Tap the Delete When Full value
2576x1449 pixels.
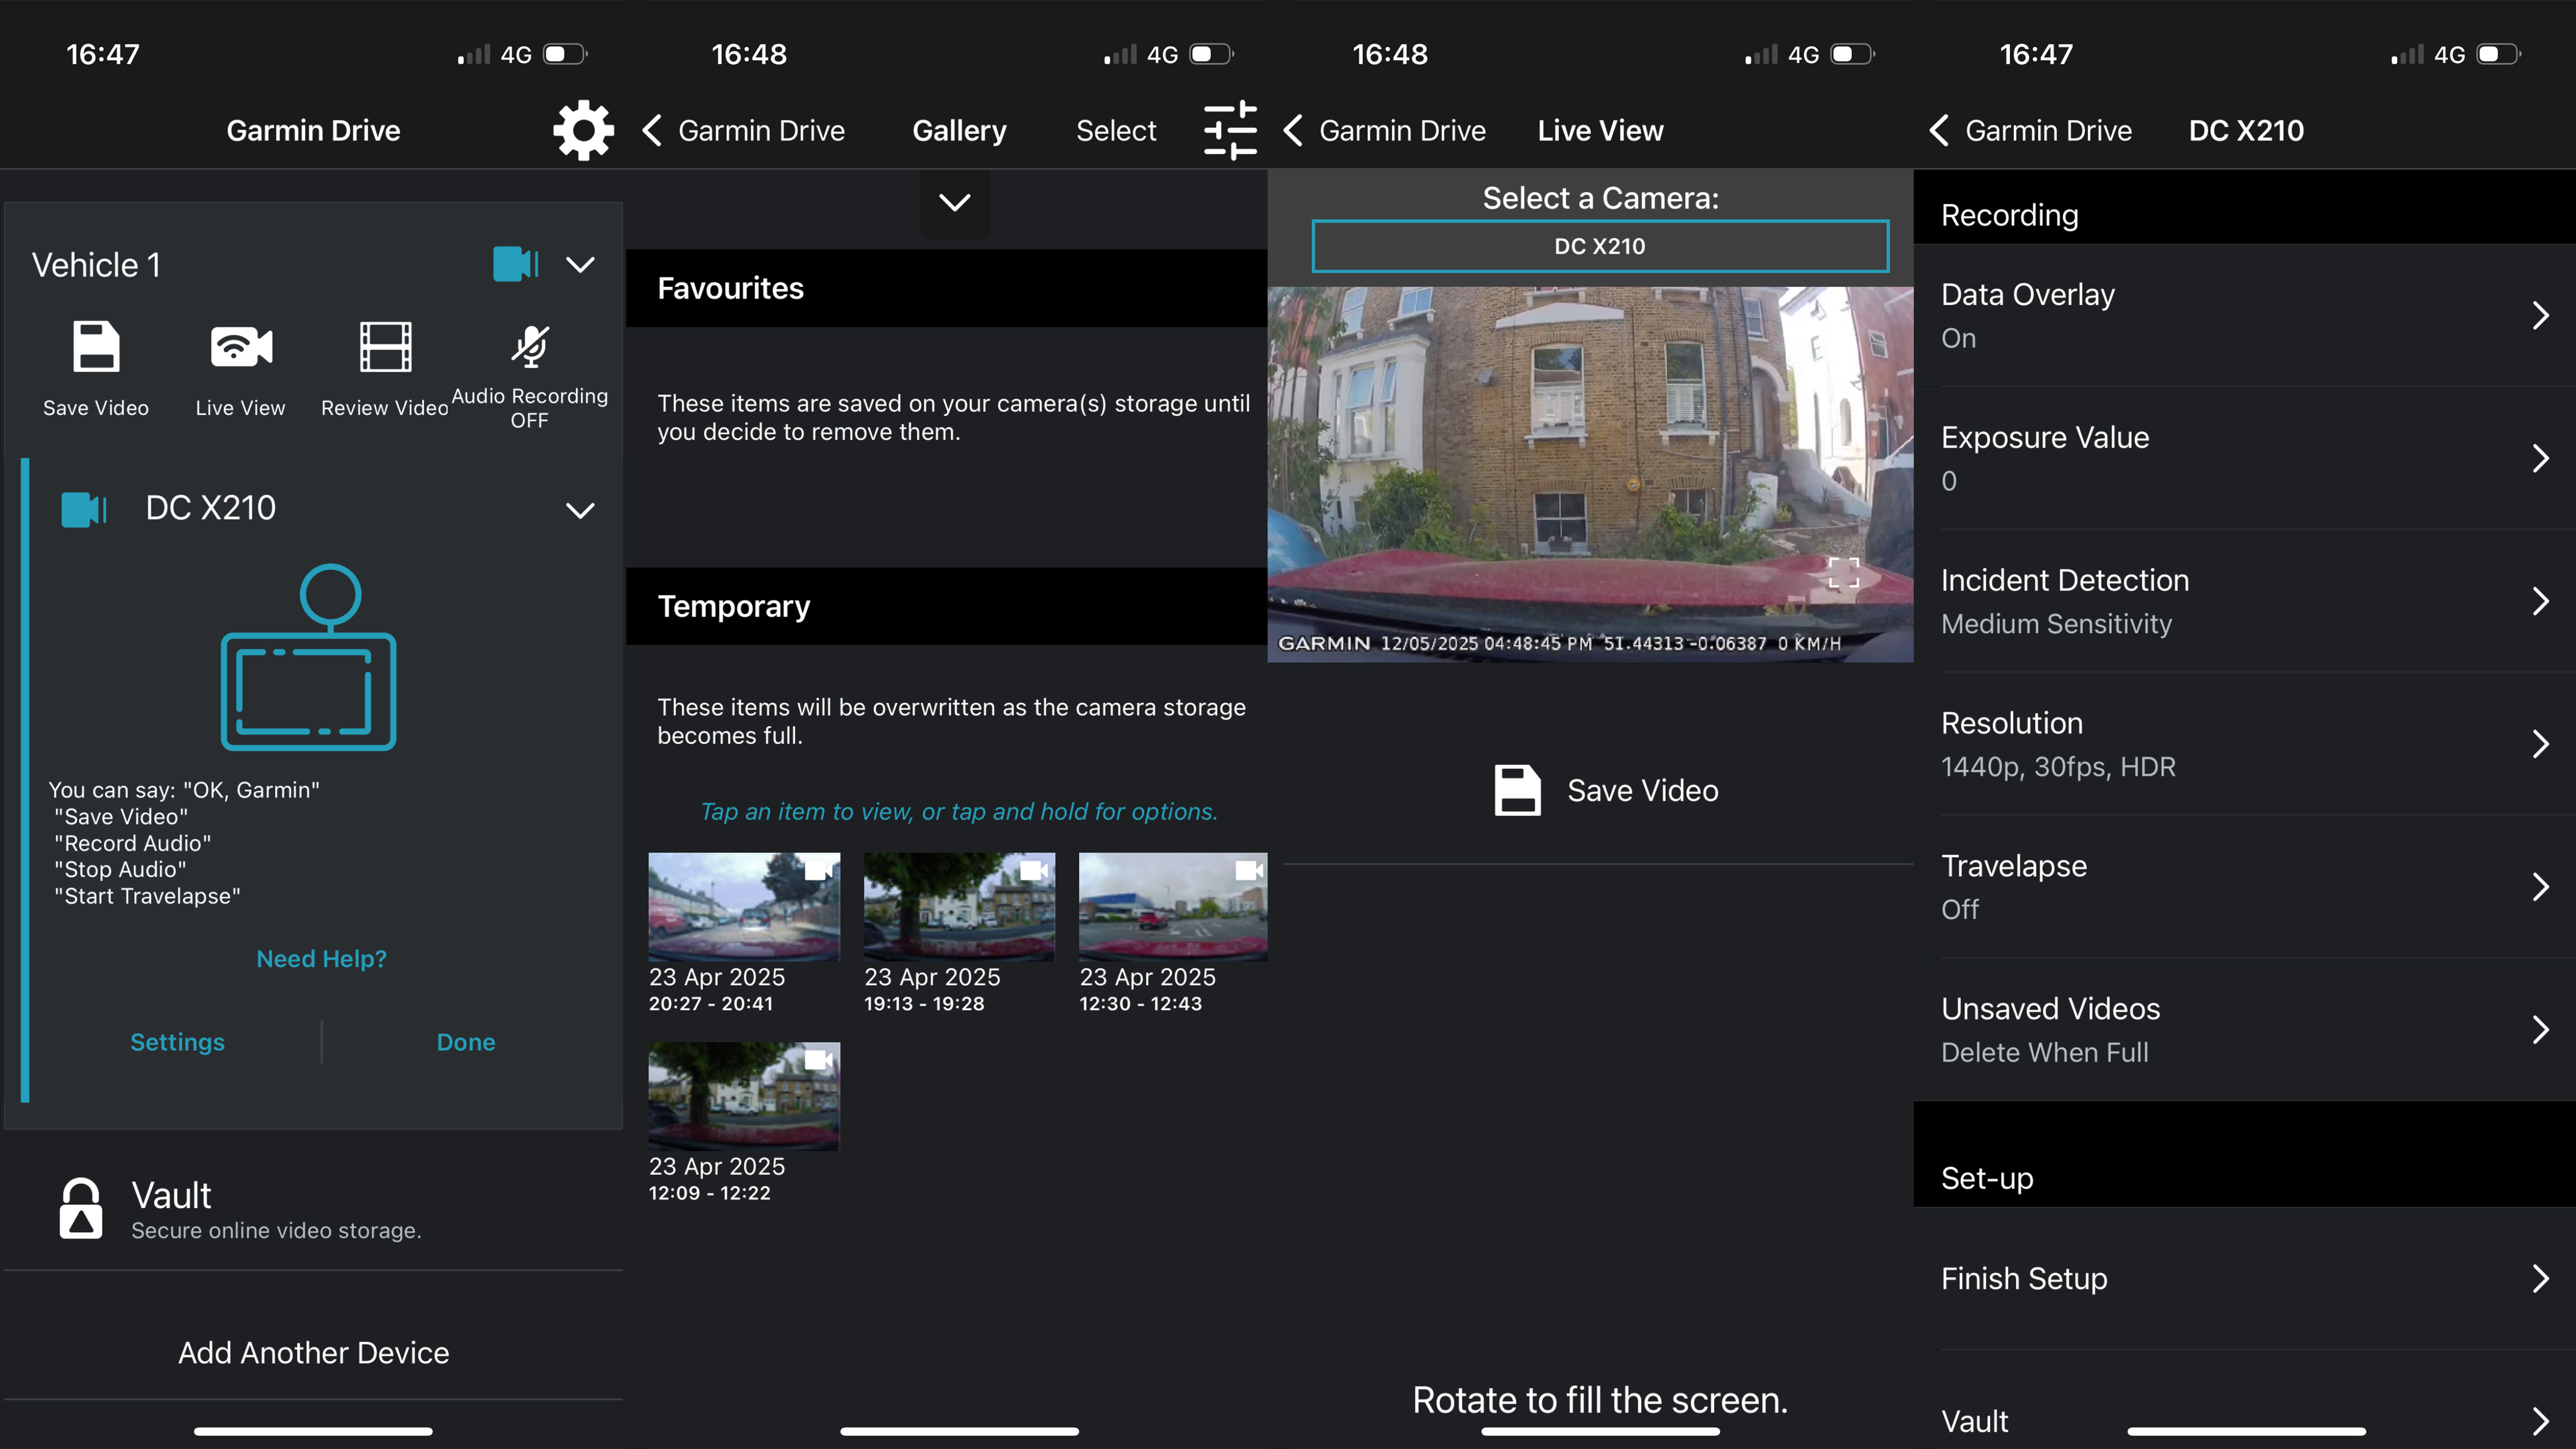tap(2045, 1053)
